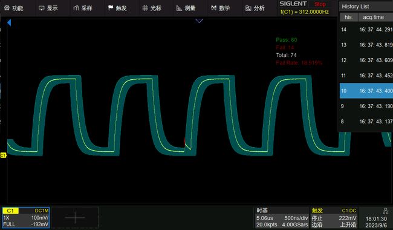Click the Fail: 14 counter
The image size is (393, 230).
pos(285,47)
